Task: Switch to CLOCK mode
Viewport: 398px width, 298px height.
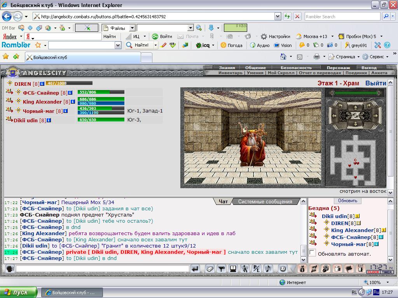Action: pyautogui.click(x=373, y=272)
